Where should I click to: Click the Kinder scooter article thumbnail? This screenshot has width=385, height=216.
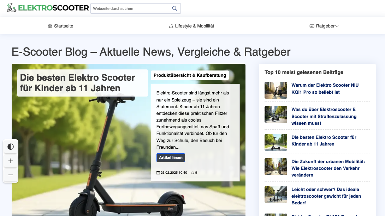[x=276, y=142]
